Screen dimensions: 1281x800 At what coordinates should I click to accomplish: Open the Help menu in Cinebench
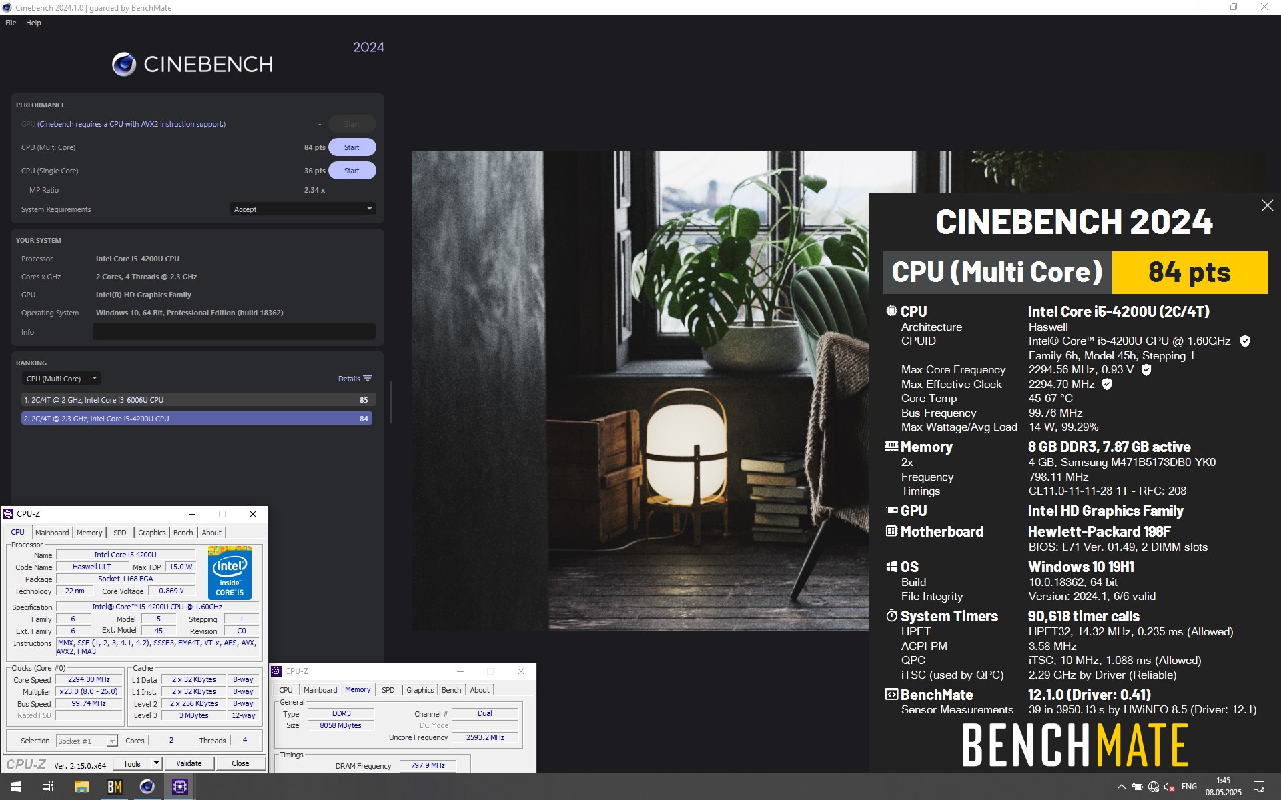(x=33, y=23)
